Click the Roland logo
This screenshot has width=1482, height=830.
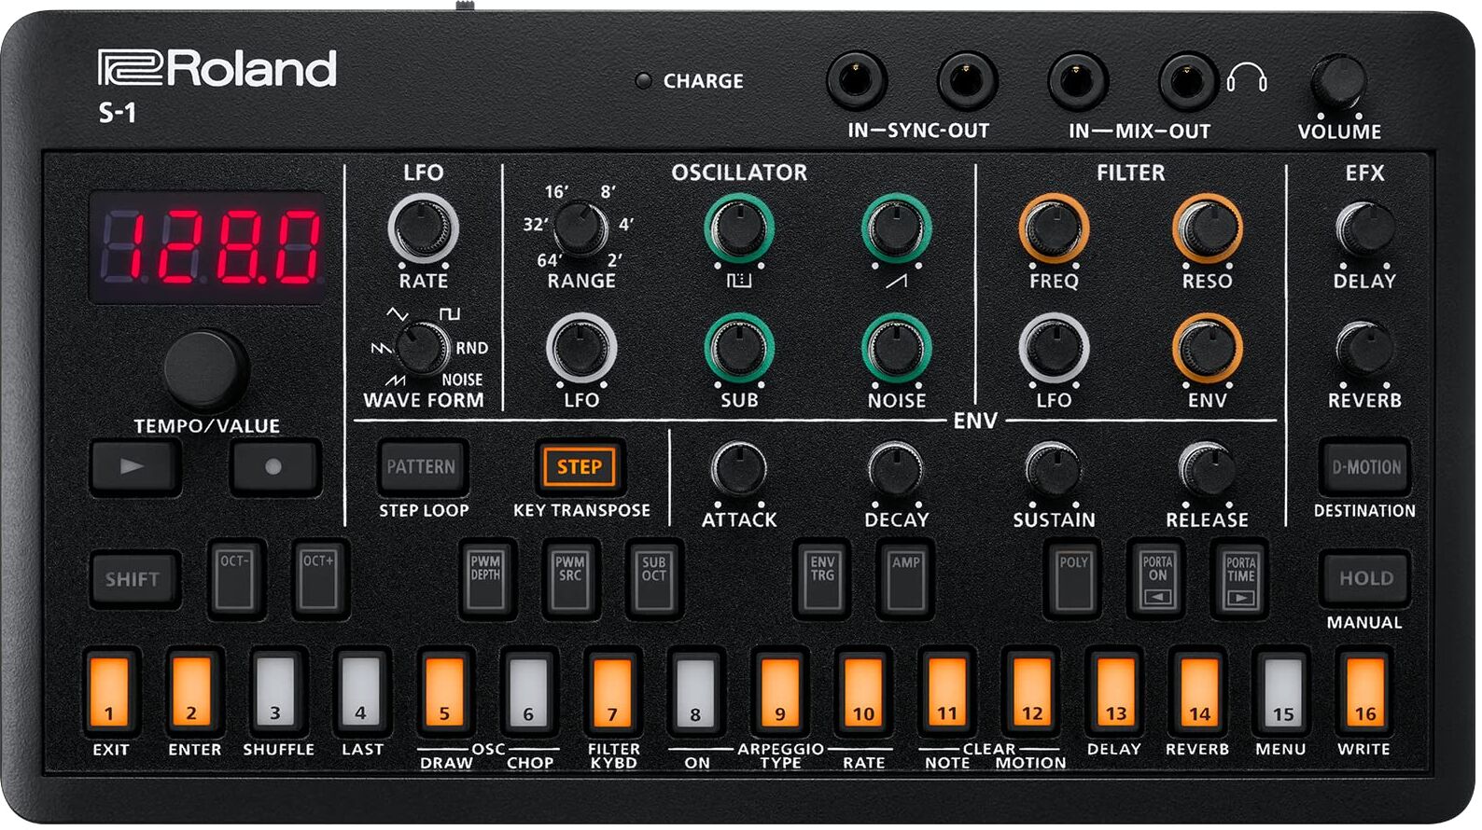coord(217,69)
